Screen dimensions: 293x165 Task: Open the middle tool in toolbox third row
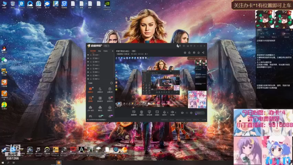click(100, 108)
